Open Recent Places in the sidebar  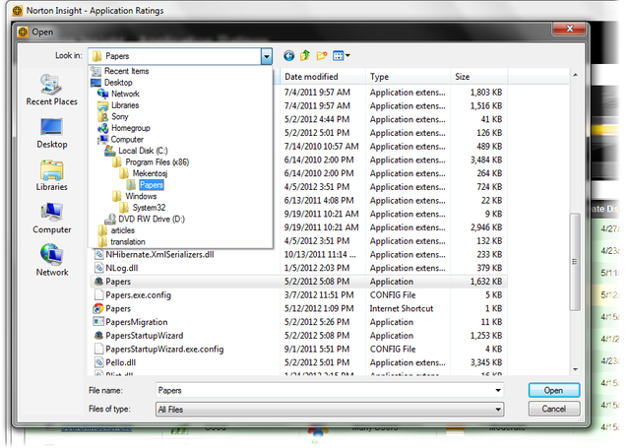52,89
